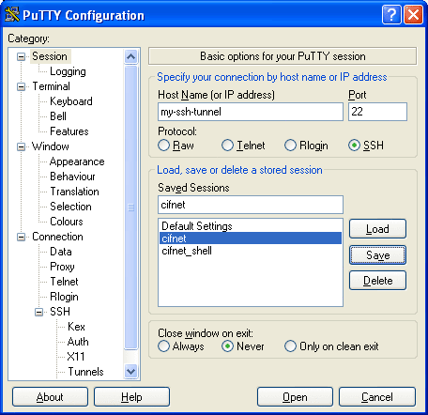Image resolution: width=428 pixels, height=415 pixels.
Task: Open the Telnet category in tree
Action: click(64, 282)
